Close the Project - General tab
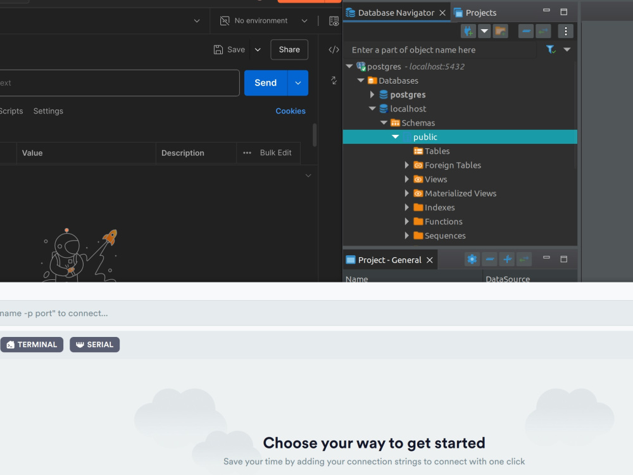The height and width of the screenshot is (475, 633). tap(430, 260)
